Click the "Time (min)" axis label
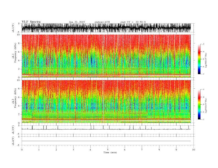The image size is (218, 168). (x=110, y=152)
